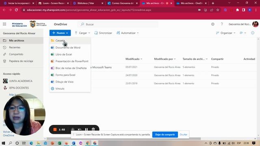This screenshot has width=260, height=146.
Task: Expand the Organizar sort dropdown
Action: pos(226,33)
